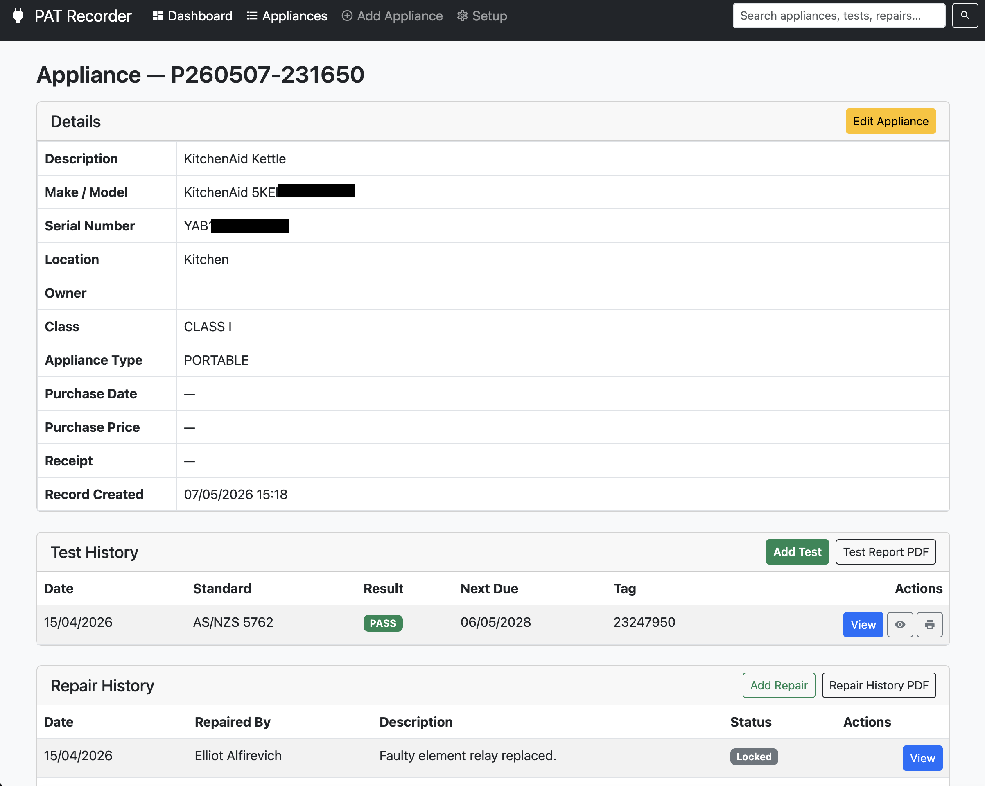Click the Repaired By name Elliot Alfirevich
Screen dimensions: 985x786
click(x=238, y=755)
